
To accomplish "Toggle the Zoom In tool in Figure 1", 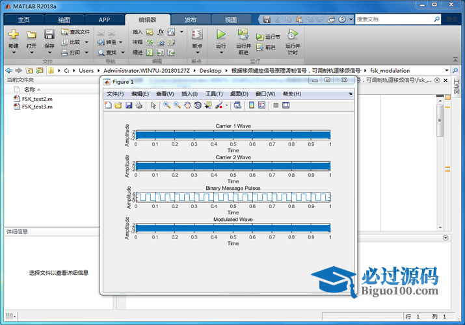I will pyautogui.click(x=166, y=105).
